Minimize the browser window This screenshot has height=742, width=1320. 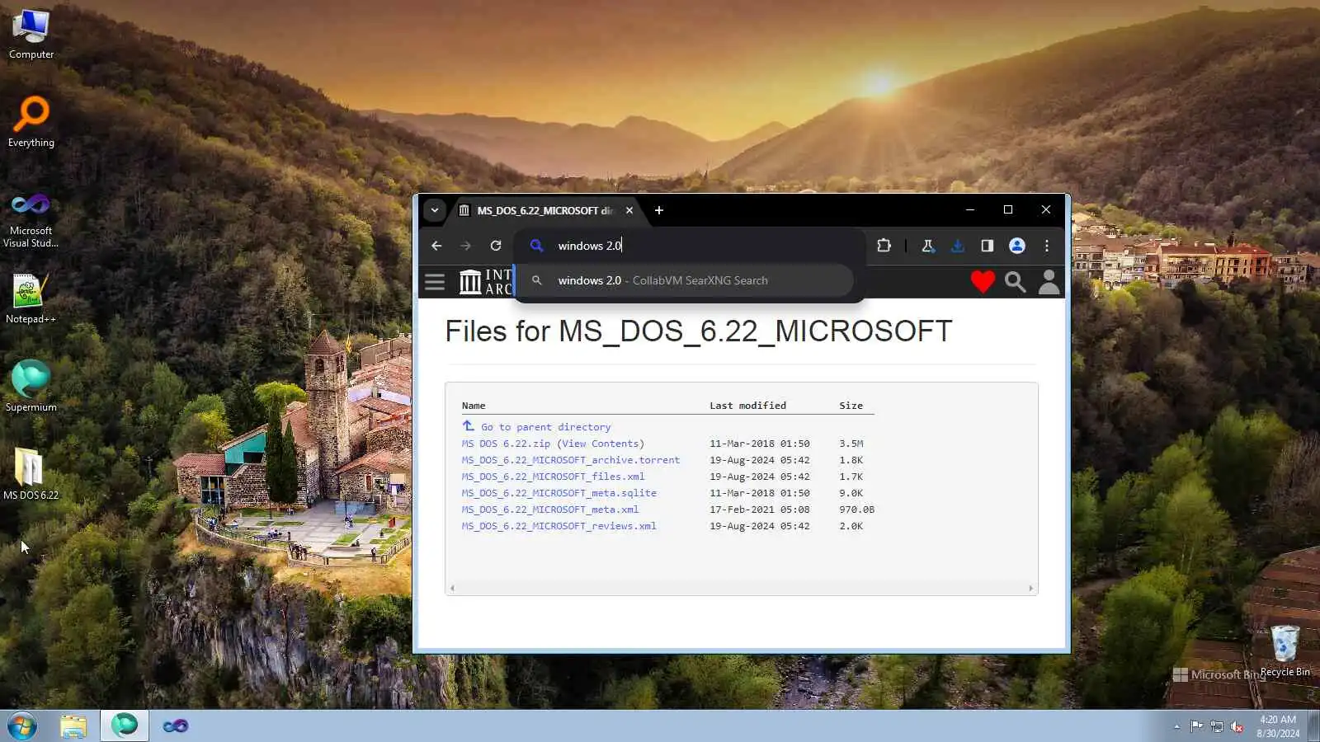tap(970, 209)
